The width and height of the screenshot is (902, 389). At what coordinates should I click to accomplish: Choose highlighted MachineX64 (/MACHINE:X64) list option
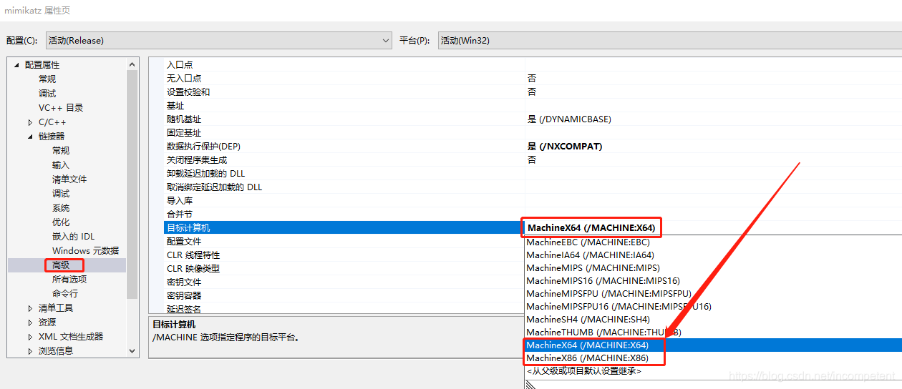713,345
